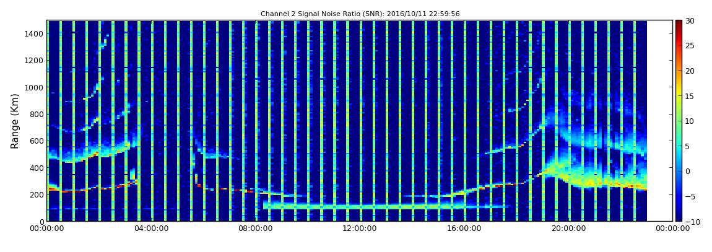Click the yellow section of the colorbar

[679, 93]
